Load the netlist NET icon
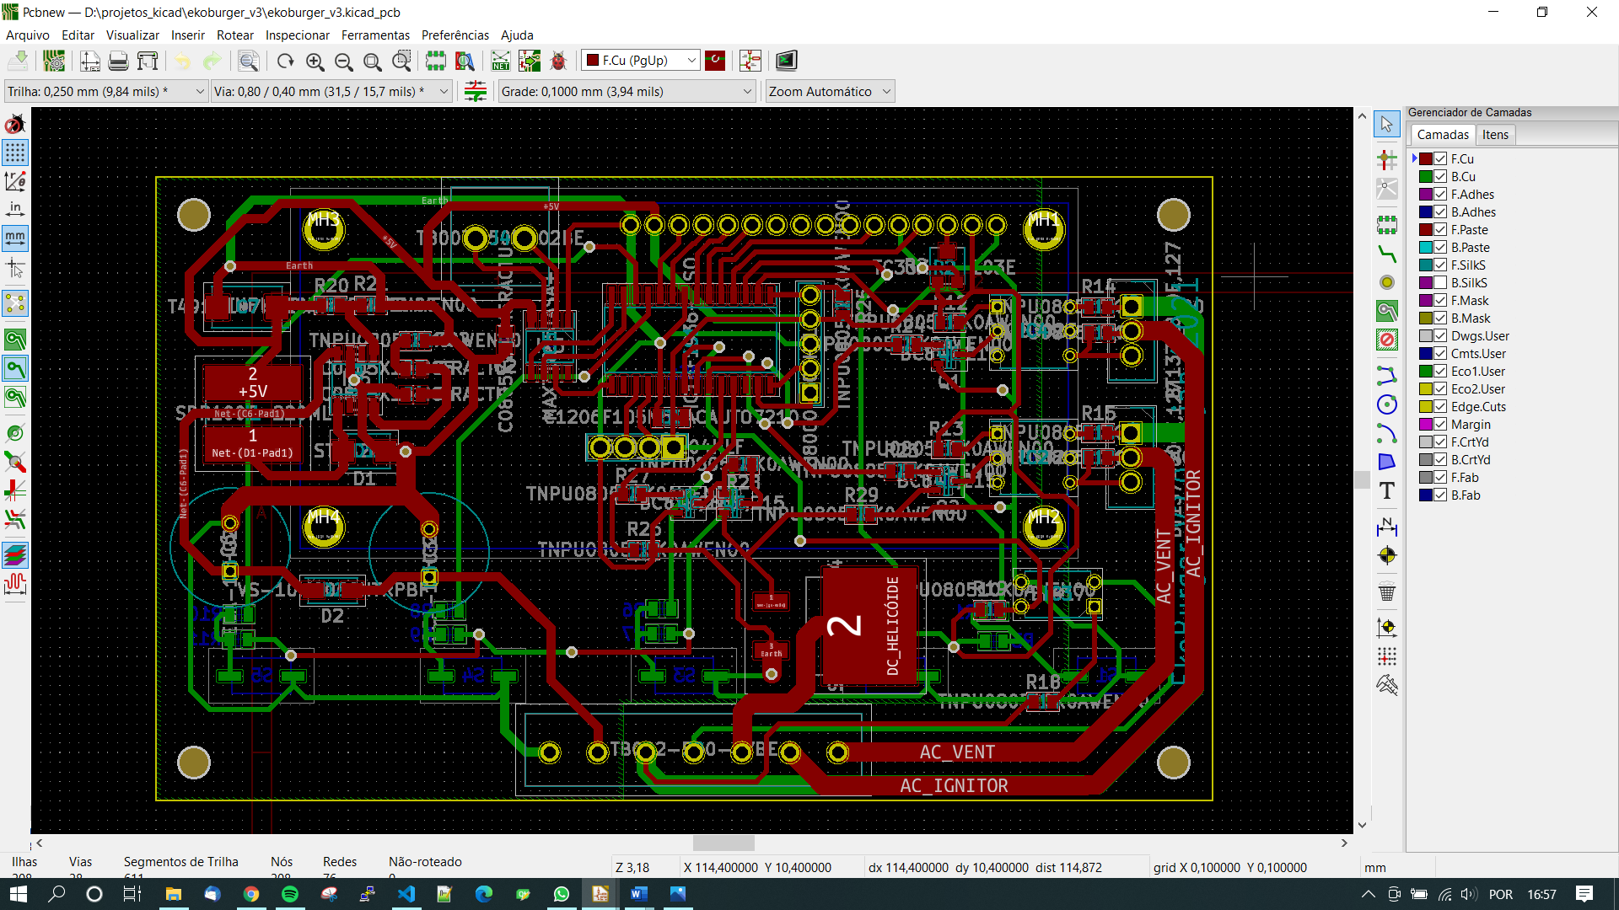The width and height of the screenshot is (1619, 910). (501, 61)
